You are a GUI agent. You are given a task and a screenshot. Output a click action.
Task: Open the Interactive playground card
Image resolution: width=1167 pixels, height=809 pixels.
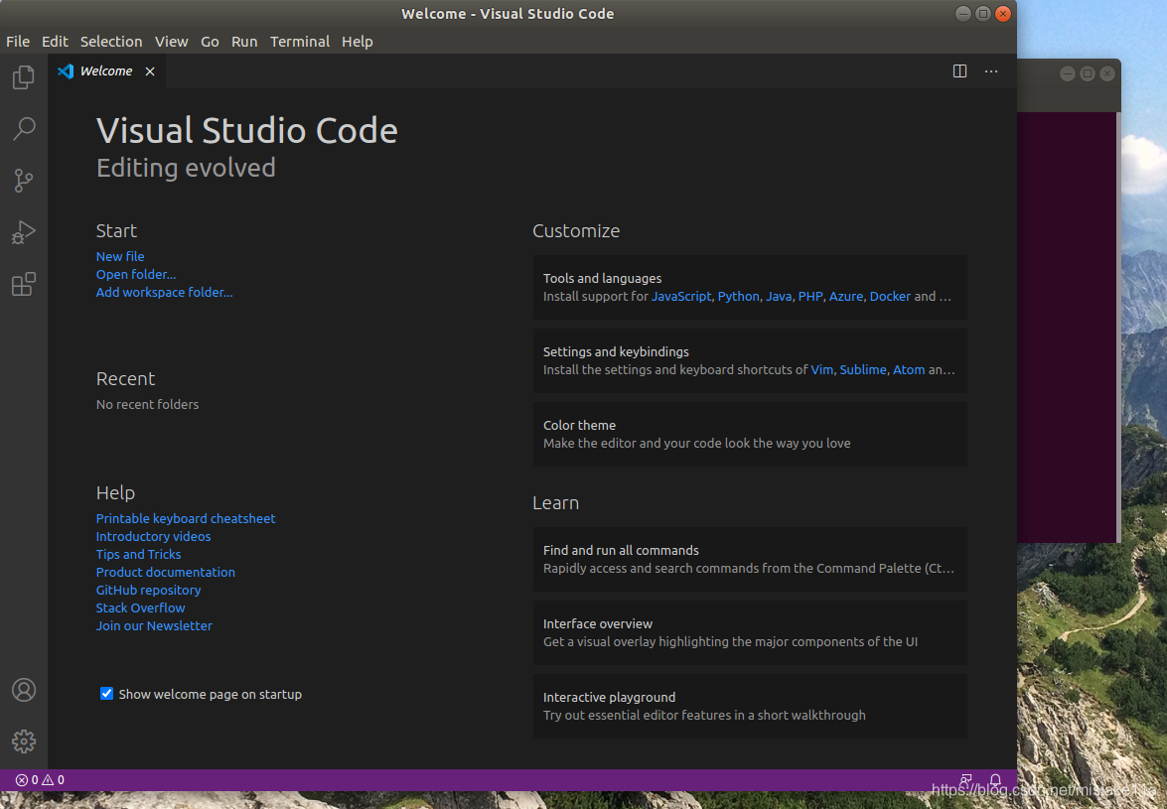coord(750,707)
